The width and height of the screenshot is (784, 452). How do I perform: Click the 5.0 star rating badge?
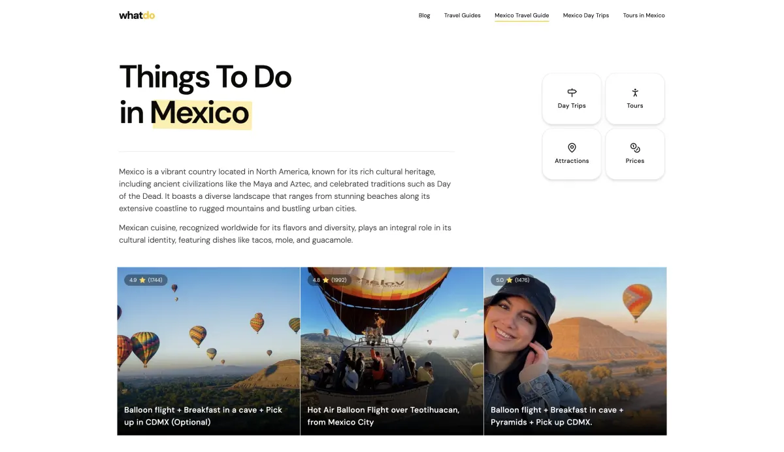(512, 280)
